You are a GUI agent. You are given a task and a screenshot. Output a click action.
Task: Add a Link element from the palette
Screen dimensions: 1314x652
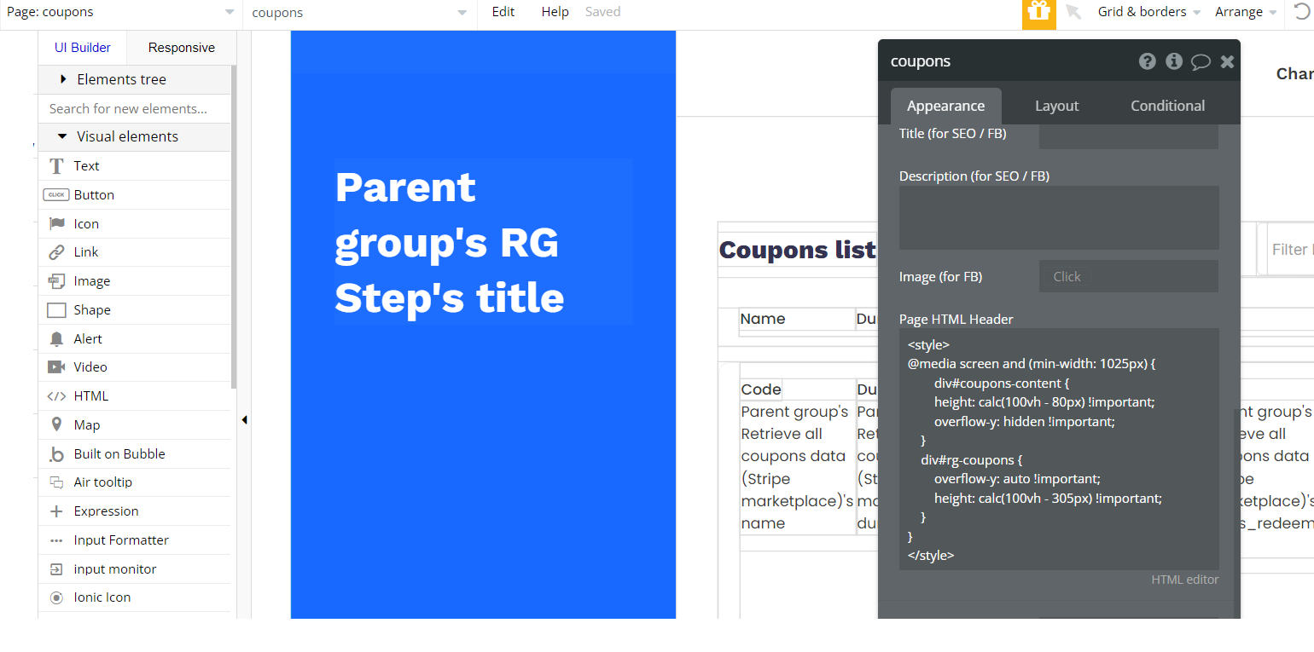pos(135,252)
